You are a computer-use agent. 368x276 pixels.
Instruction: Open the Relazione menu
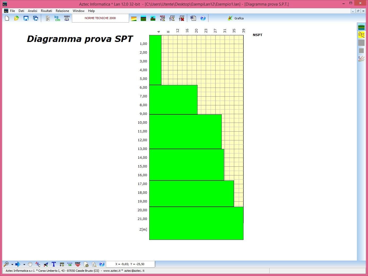pos(62,11)
